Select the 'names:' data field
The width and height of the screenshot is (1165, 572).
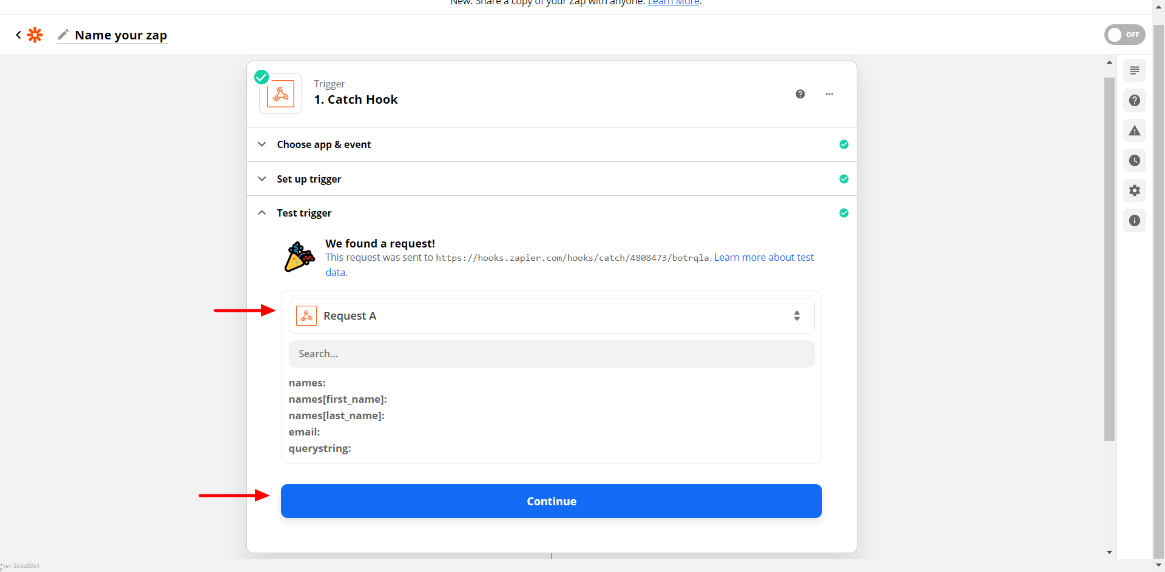(x=307, y=383)
